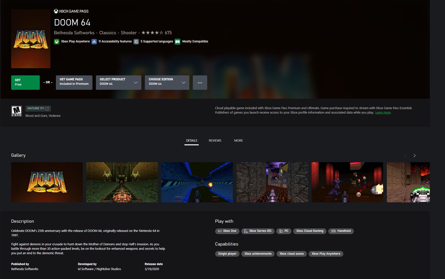Click the Learn more link

tap(383, 112)
